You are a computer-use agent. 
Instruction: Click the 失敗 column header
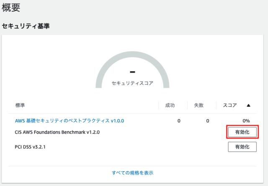[x=198, y=105]
